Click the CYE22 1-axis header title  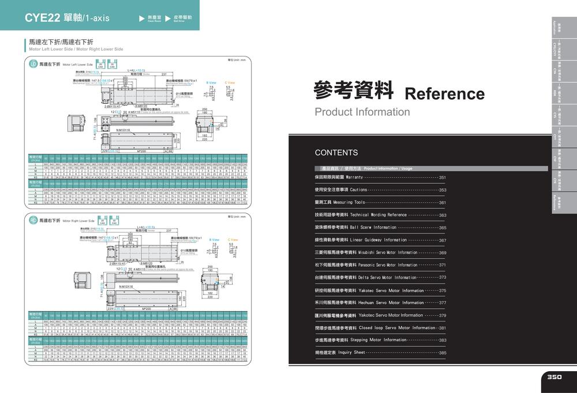(67, 18)
